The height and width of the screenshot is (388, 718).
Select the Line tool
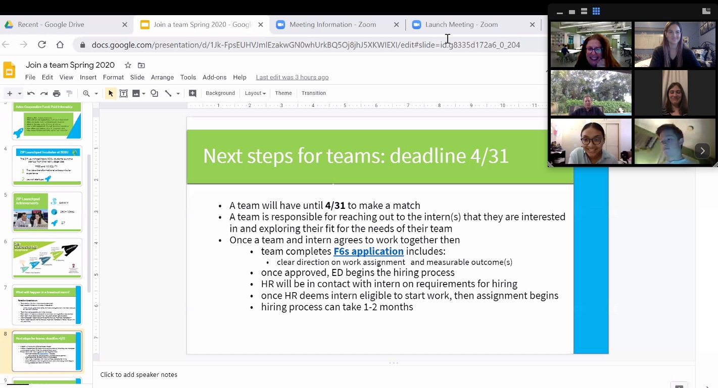[168, 93]
